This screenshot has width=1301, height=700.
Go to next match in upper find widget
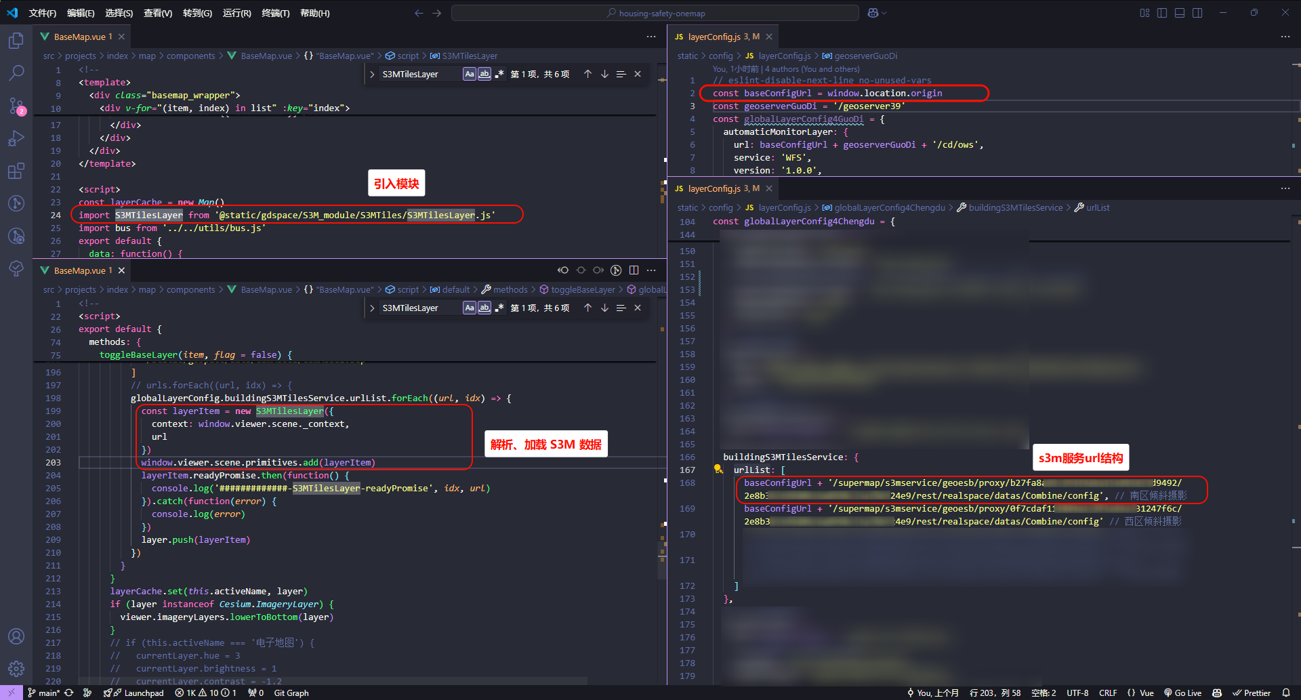[604, 74]
